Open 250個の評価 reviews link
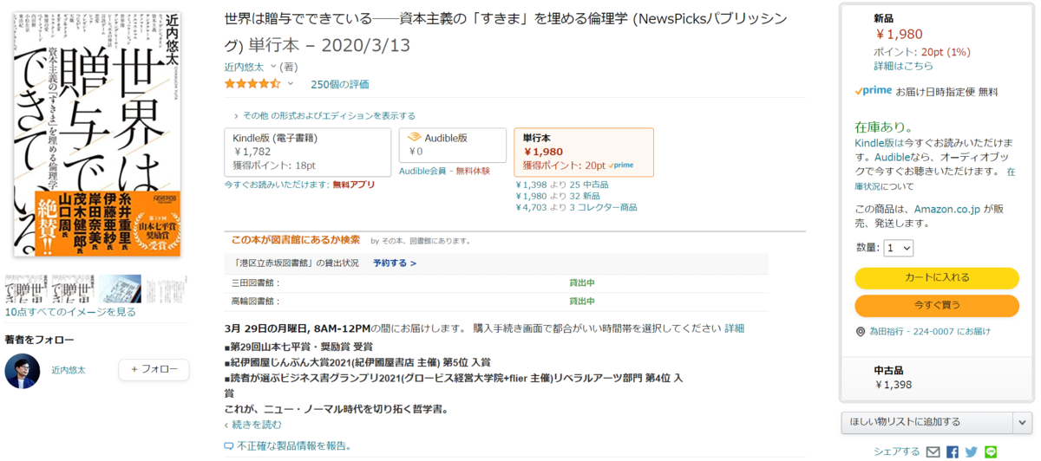The height and width of the screenshot is (461, 1041). (x=339, y=84)
